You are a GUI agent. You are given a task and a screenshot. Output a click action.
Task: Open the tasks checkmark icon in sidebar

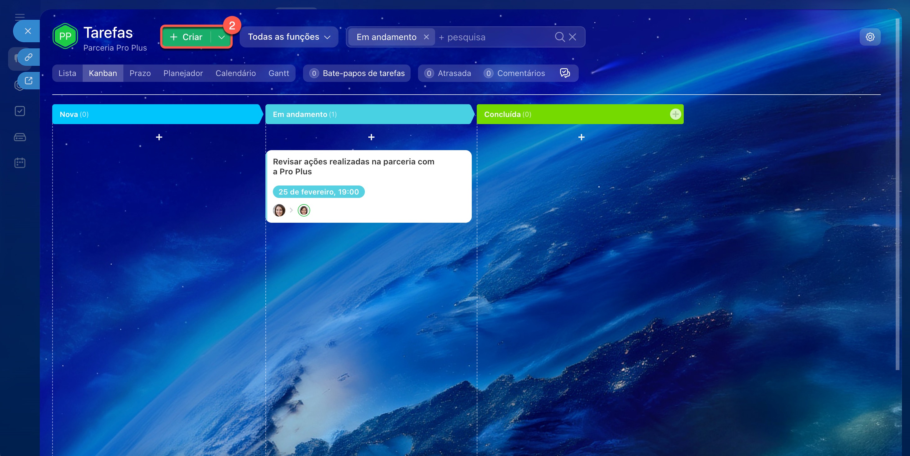click(20, 111)
